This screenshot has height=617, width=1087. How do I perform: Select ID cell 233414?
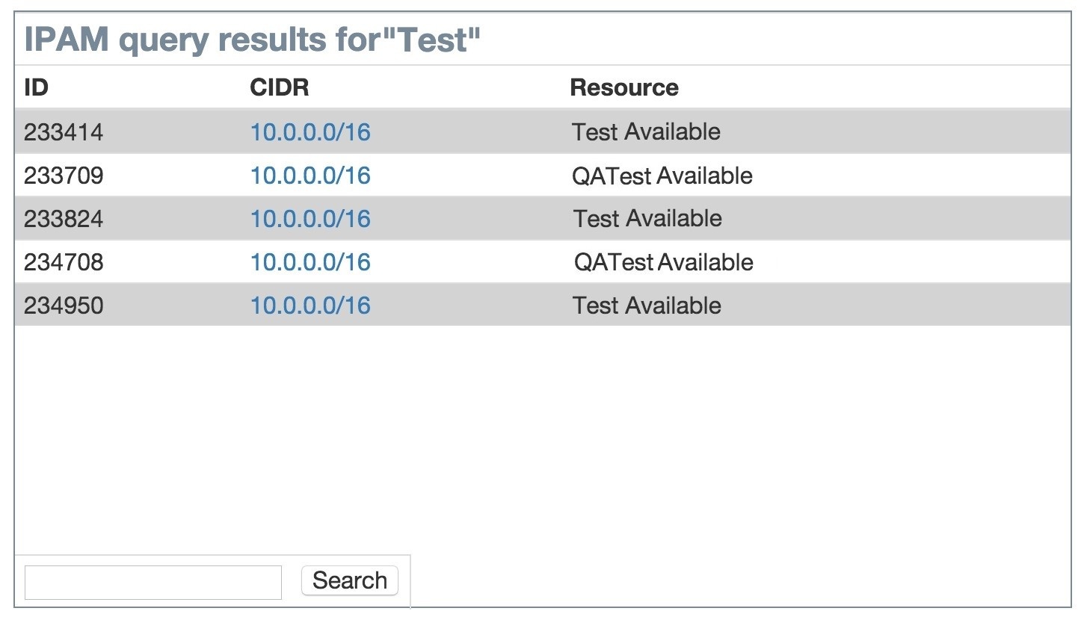[64, 132]
